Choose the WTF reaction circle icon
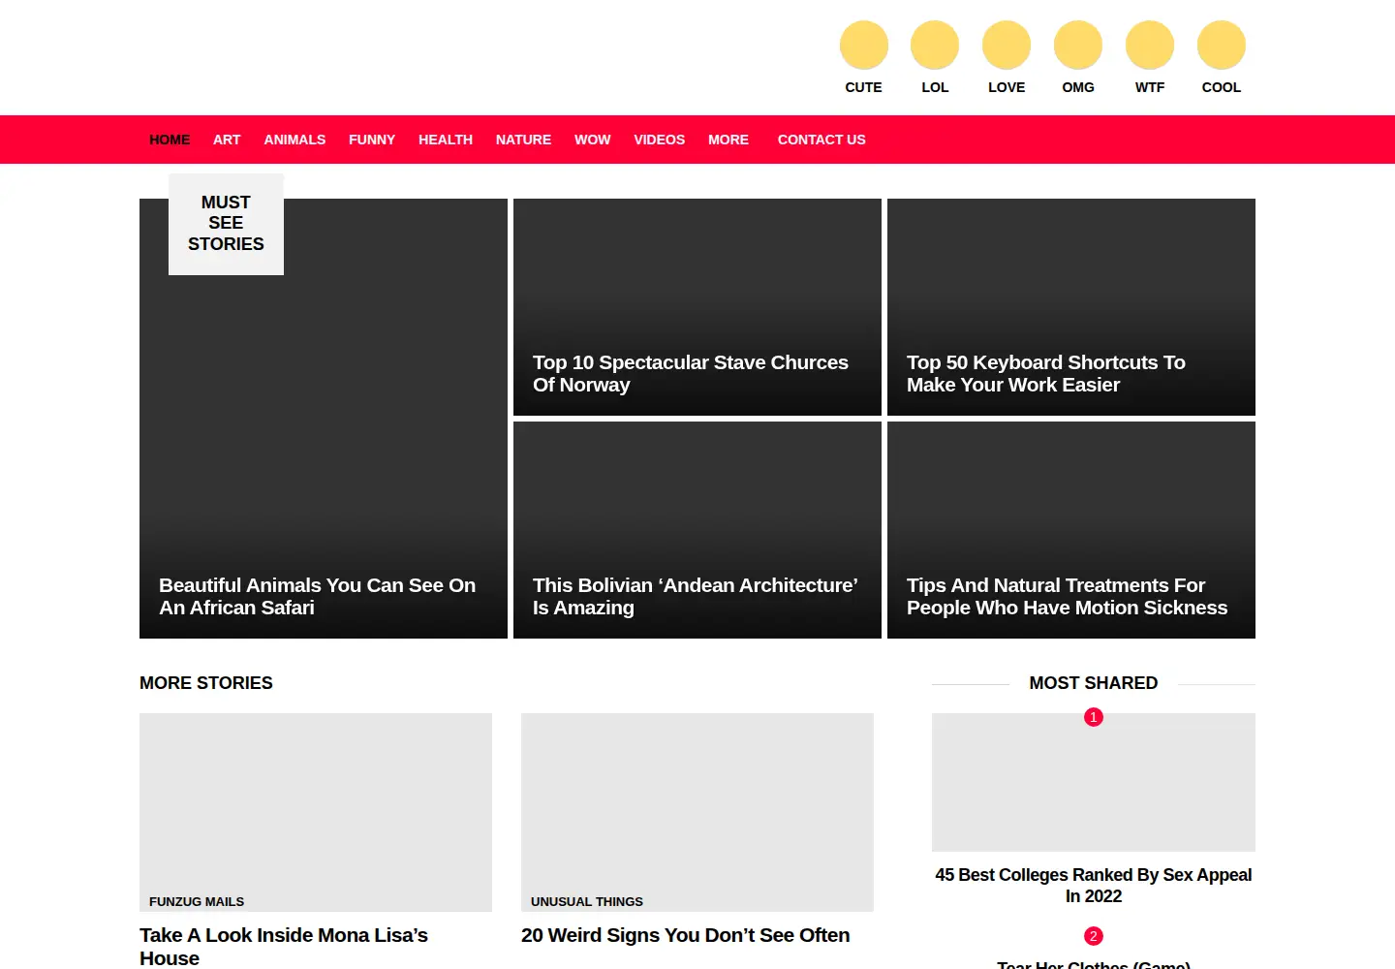1395x969 pixels. [1150, 46]
